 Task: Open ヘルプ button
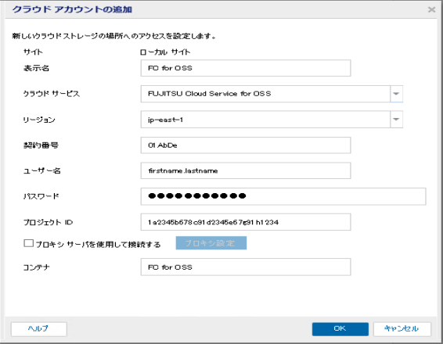tap(39, 329)
